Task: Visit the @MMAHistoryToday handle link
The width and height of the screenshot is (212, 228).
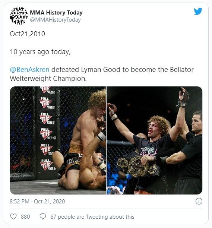Action: [55, 20]
